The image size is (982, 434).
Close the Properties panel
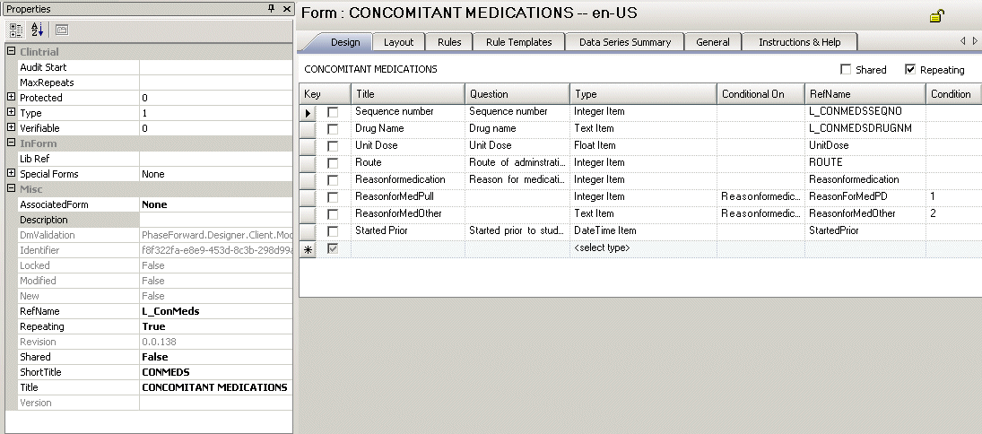point(286,8)
